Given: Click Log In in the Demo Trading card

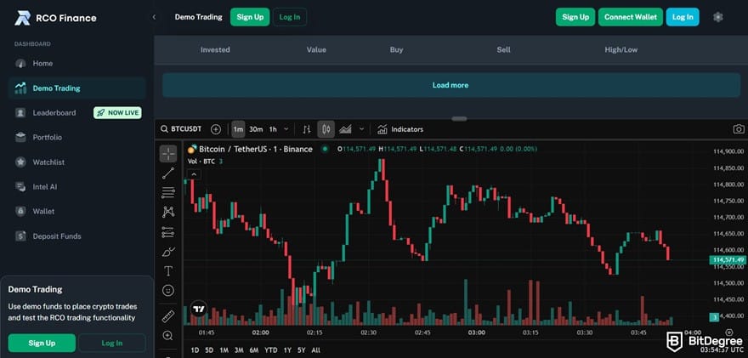Looking at the screenshot, I should click(112, 344).
